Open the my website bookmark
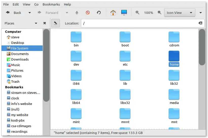The height and width of the screenshot is (138, 208). pos(22,115)
